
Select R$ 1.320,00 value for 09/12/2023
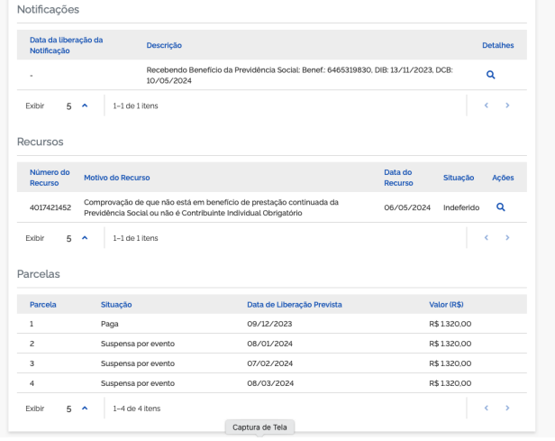click(x=450, y=324)
